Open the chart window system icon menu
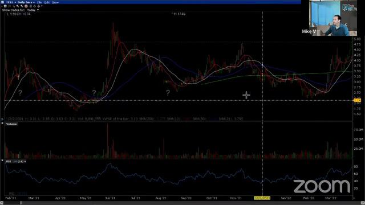The height and width of the screenshot is (205, 365). click(x=2, y=2)
